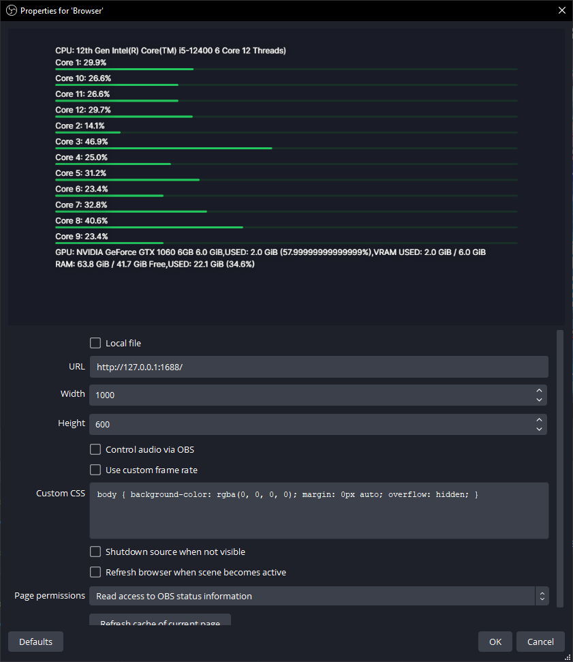The width and height of the screenshot is (573, 662).
Task: Enable Use custom frame rate
Action: tap(95, 470)
